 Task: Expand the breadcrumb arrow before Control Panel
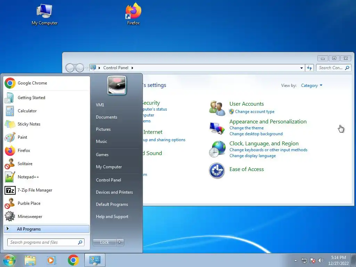click(99, 68)
